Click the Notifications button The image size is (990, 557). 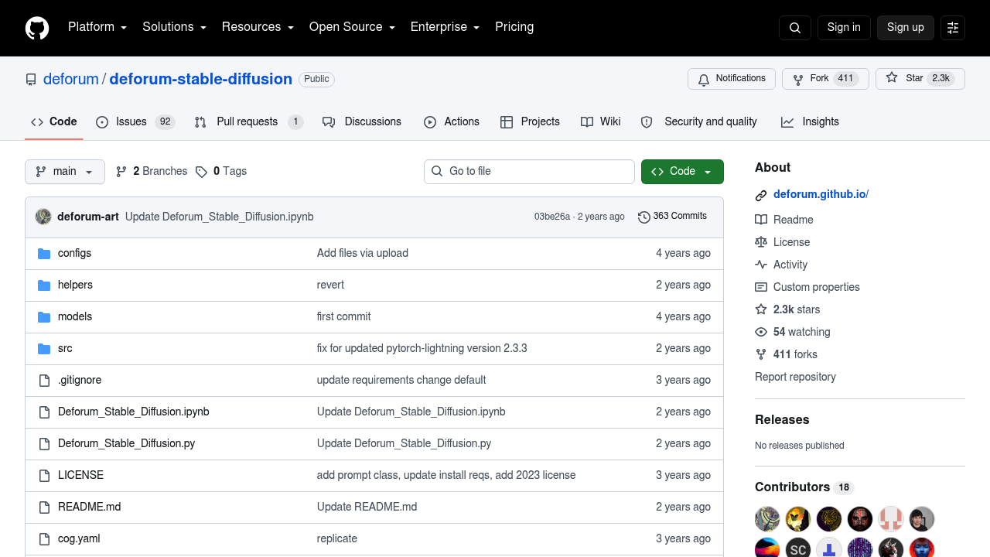[x=732, y=79]
